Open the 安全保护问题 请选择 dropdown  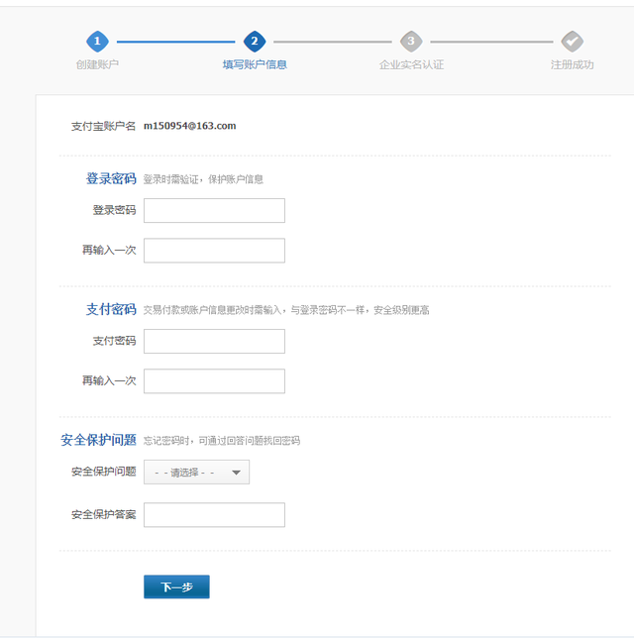click(x=196, y=473)
